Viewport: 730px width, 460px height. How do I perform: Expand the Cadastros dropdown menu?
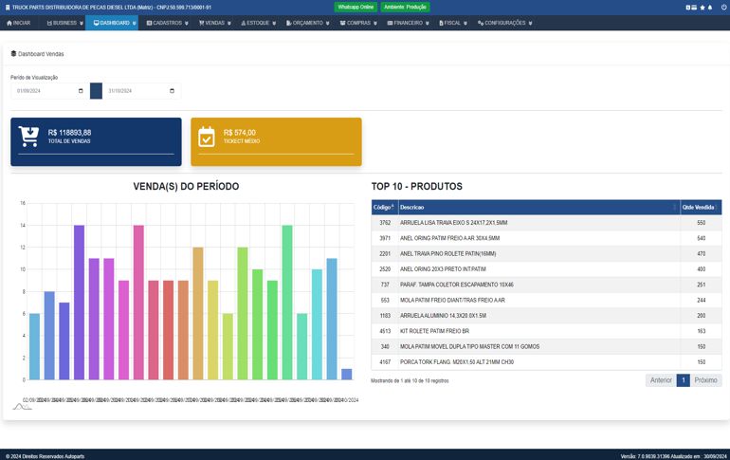click(x=168, y=23)
